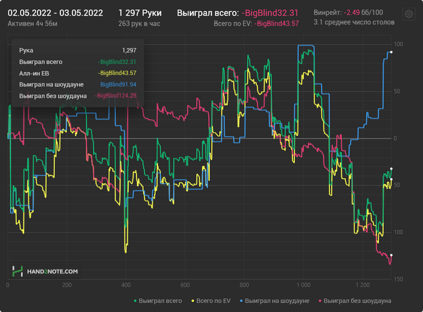Click the blue legend dot for showdown winnings
423x312 pixels.
[241, 301]
